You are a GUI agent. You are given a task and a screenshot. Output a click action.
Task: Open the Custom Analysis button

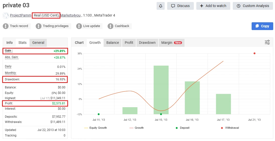tap(253, 6)
